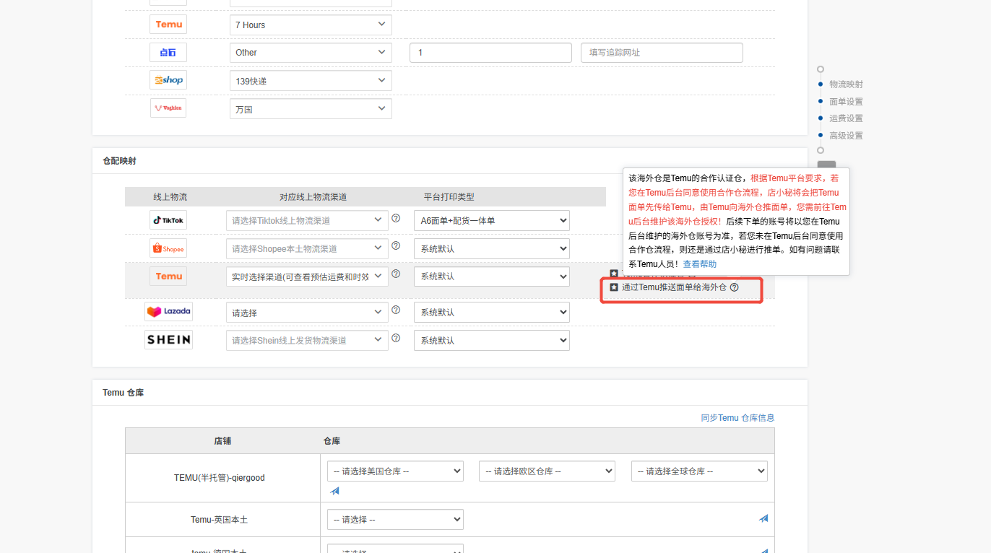Click the shop logo beside 139快递
Screen dimensions: 991x553
point(168,80)
